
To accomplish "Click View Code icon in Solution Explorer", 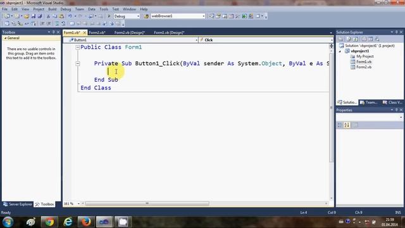I will coord(364,39).
